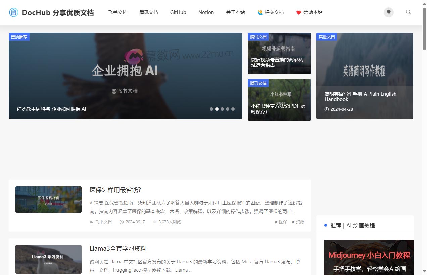Image resolution: width=427 pixels, height=275 pixels.
Task: Visit the 关于本站 page
Action: click(x=235, y=12)
